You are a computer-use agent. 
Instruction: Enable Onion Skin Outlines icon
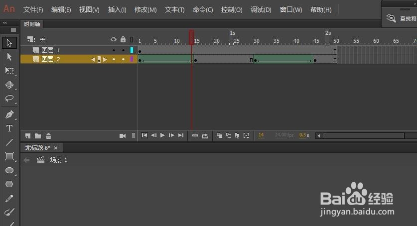229,136
